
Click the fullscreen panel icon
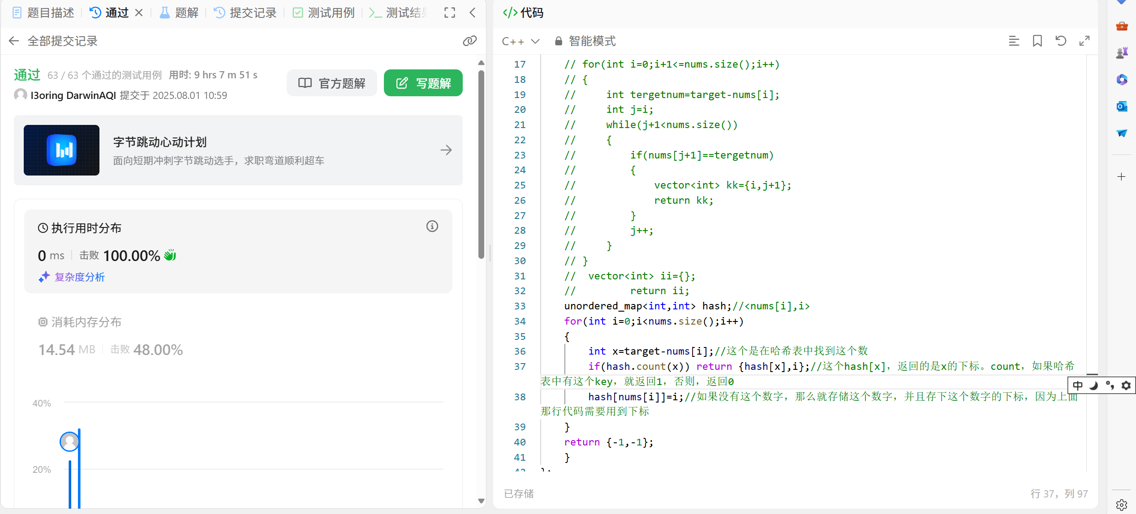pos(450,13)
